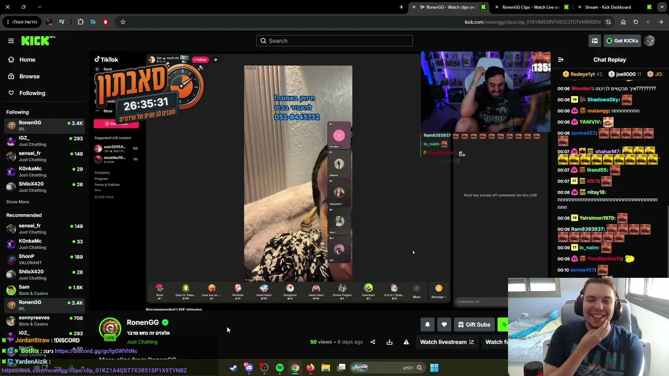Open RonenGG in the Following list
The image size is (669, 376).
(x=44, y=126)
